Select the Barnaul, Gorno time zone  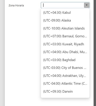65,36
